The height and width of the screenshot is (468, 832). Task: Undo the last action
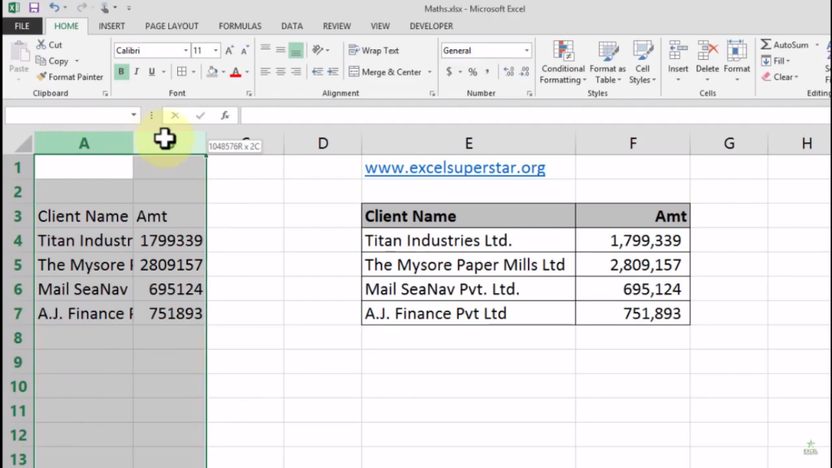54,8
